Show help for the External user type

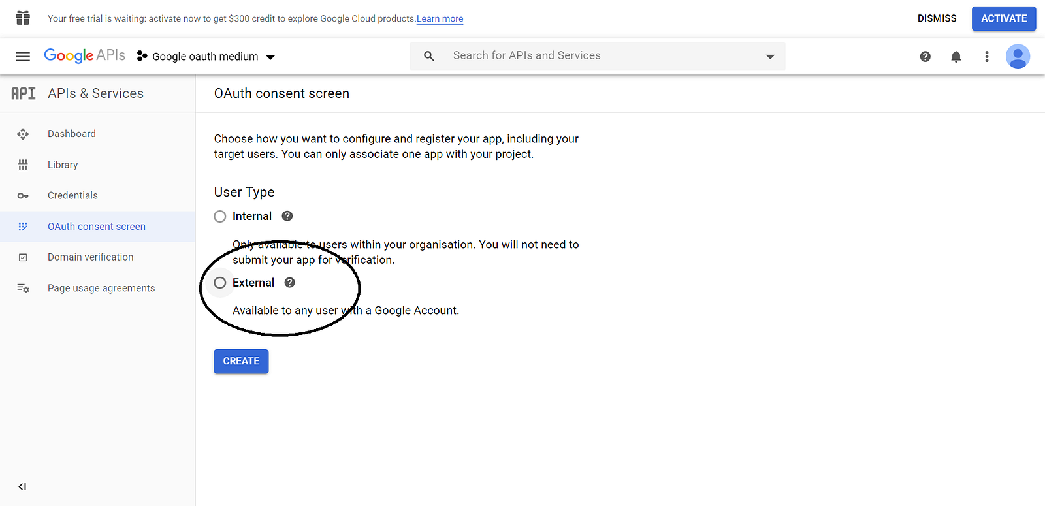(290, 283)
